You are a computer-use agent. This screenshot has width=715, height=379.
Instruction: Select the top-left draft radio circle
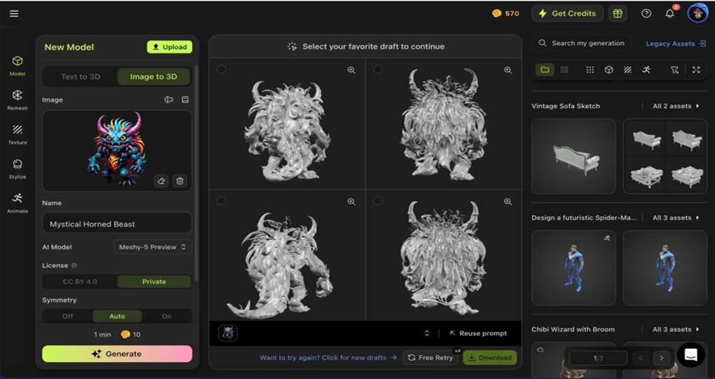tap(221, 69)
